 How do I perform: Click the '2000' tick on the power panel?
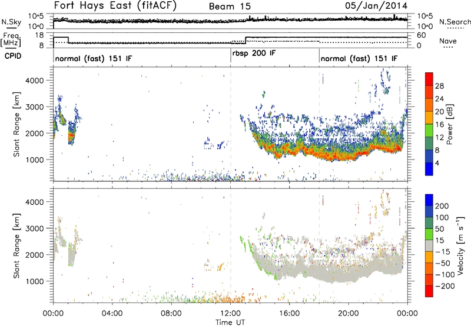[35, 133]
